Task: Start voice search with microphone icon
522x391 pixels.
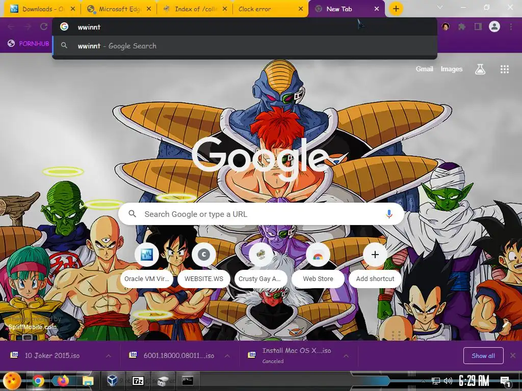Action: (x=389, y=214)
